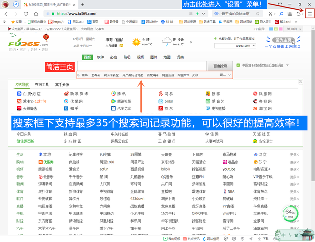This screenshot has height=242, width=315.
Task: Open the 网络资源 bookmarks folder
Action: [x=187, y=22]
